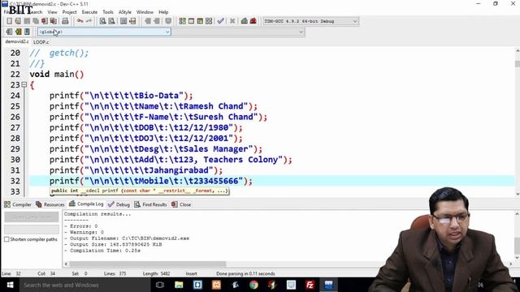This screenshot has height=292, width=520.
Task: Open the Help menu
Action: (x=163, y=12)
